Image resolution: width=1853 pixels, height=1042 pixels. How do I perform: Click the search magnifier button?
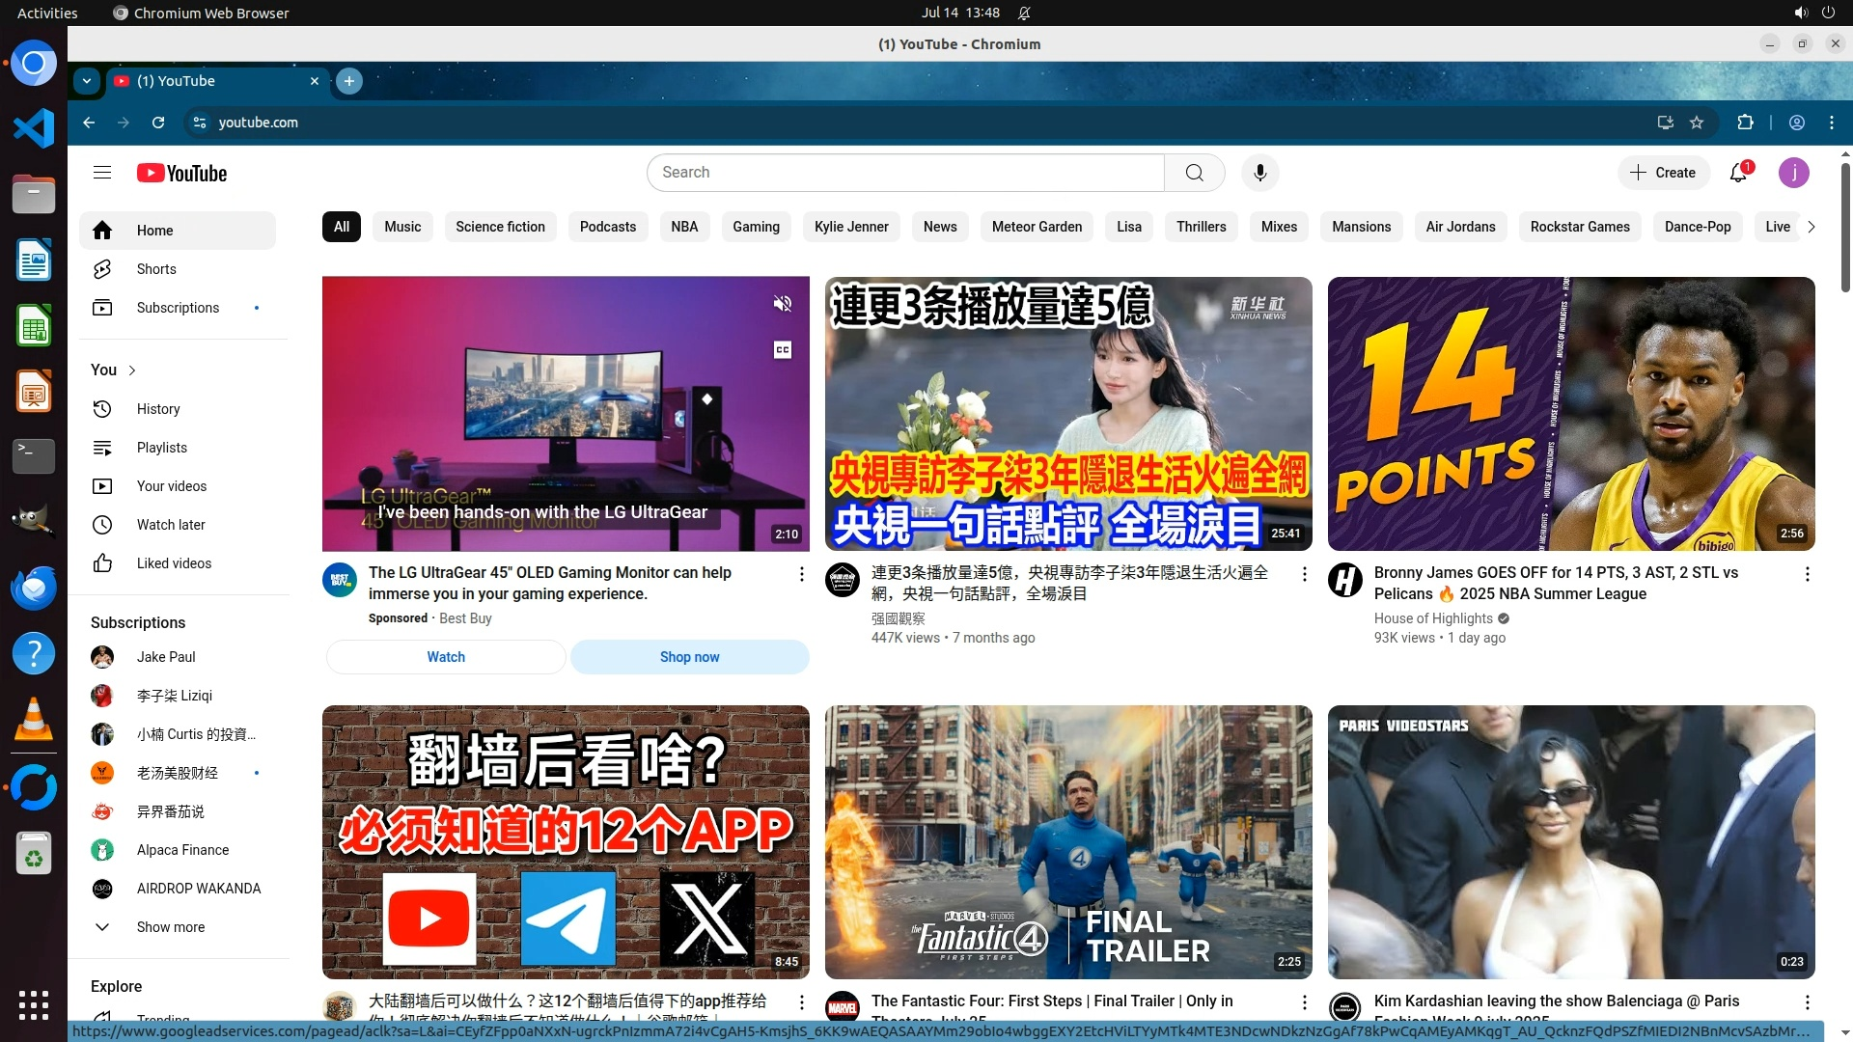pos(1194,173)
